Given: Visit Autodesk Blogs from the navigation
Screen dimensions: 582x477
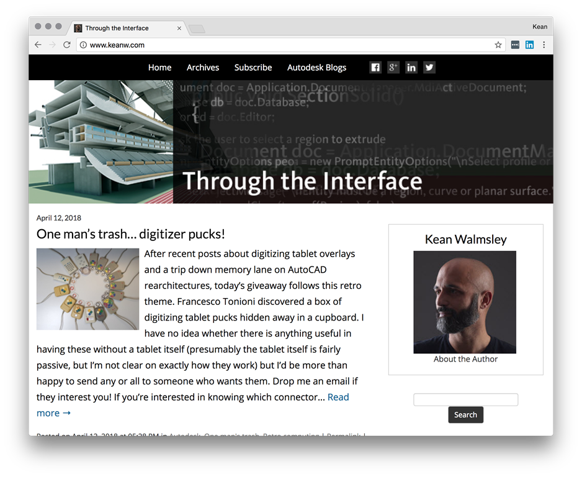Looking at the screenshot, I should 316,68.
